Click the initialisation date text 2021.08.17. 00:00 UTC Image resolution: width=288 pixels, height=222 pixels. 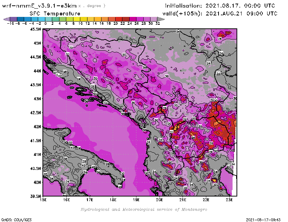[x=240, y=6]
